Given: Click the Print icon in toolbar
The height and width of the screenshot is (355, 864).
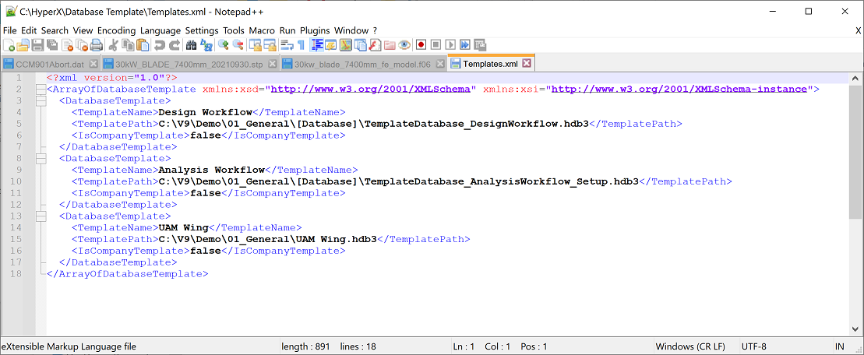Looking at the screenshot, I should point(96,44).
